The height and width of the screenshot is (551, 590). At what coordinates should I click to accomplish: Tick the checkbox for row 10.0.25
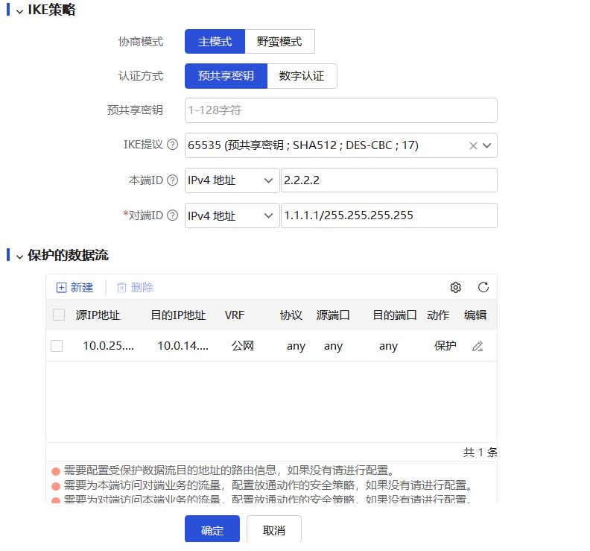(57, 346)
